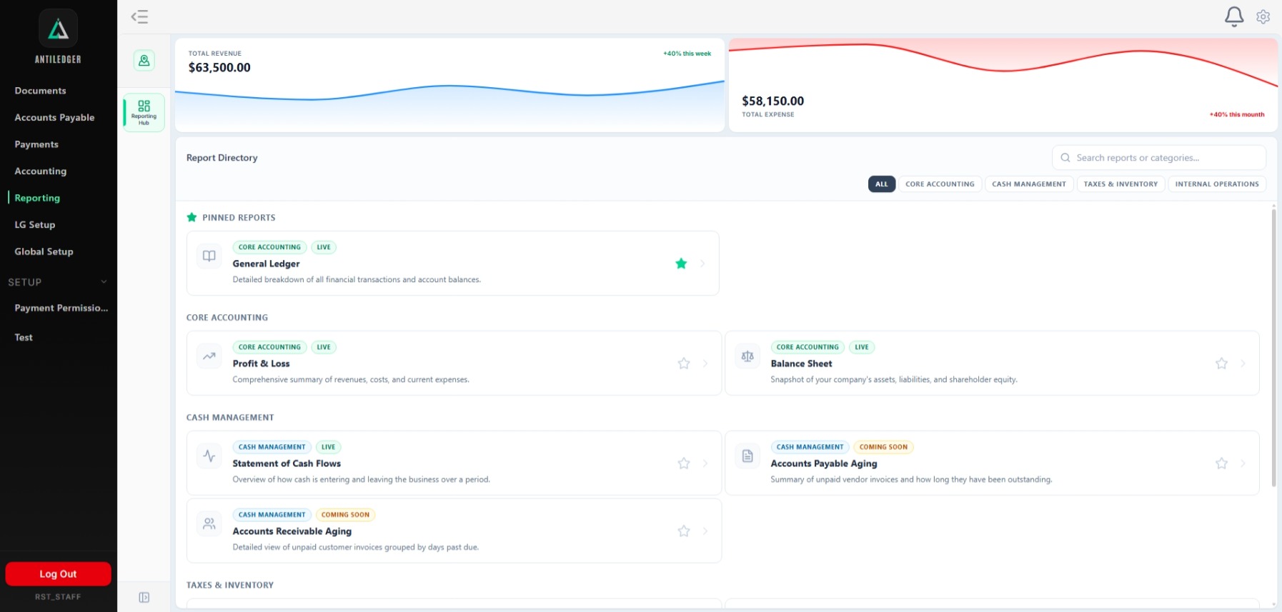Click the Coming Soon badge on Accounts Payable Aging

click(x=883, y=447)
